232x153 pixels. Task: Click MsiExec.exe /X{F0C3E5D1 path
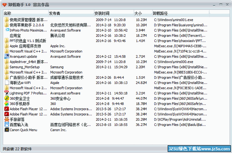click(x=180, y=88)
